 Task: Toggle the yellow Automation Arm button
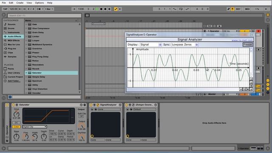[x=116, y=9]
